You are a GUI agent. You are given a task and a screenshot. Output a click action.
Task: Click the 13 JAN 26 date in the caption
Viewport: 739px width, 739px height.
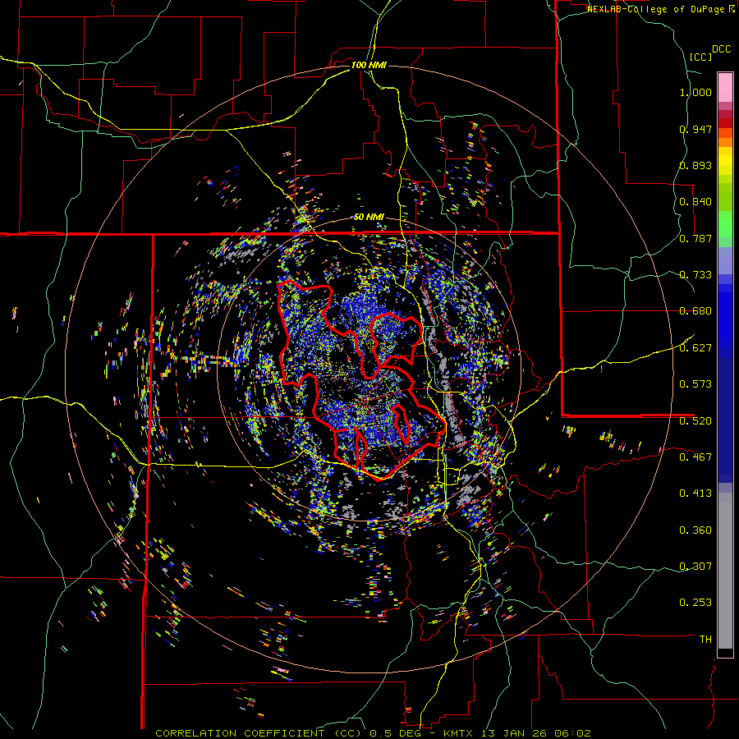(512, 733)
